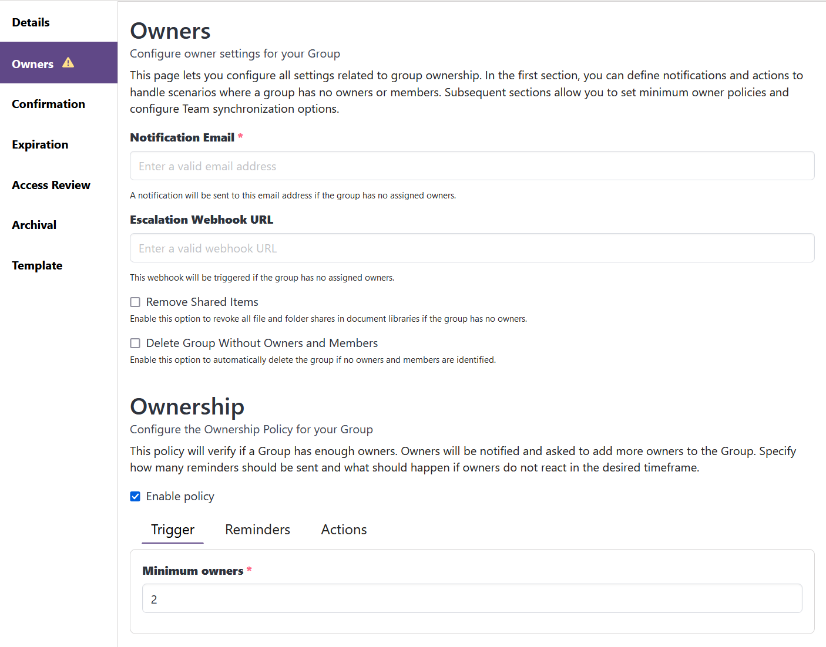Viewport: 826px width, 647px height.
Task: Switch to the Reminders tab
Action: pos(257,530)
